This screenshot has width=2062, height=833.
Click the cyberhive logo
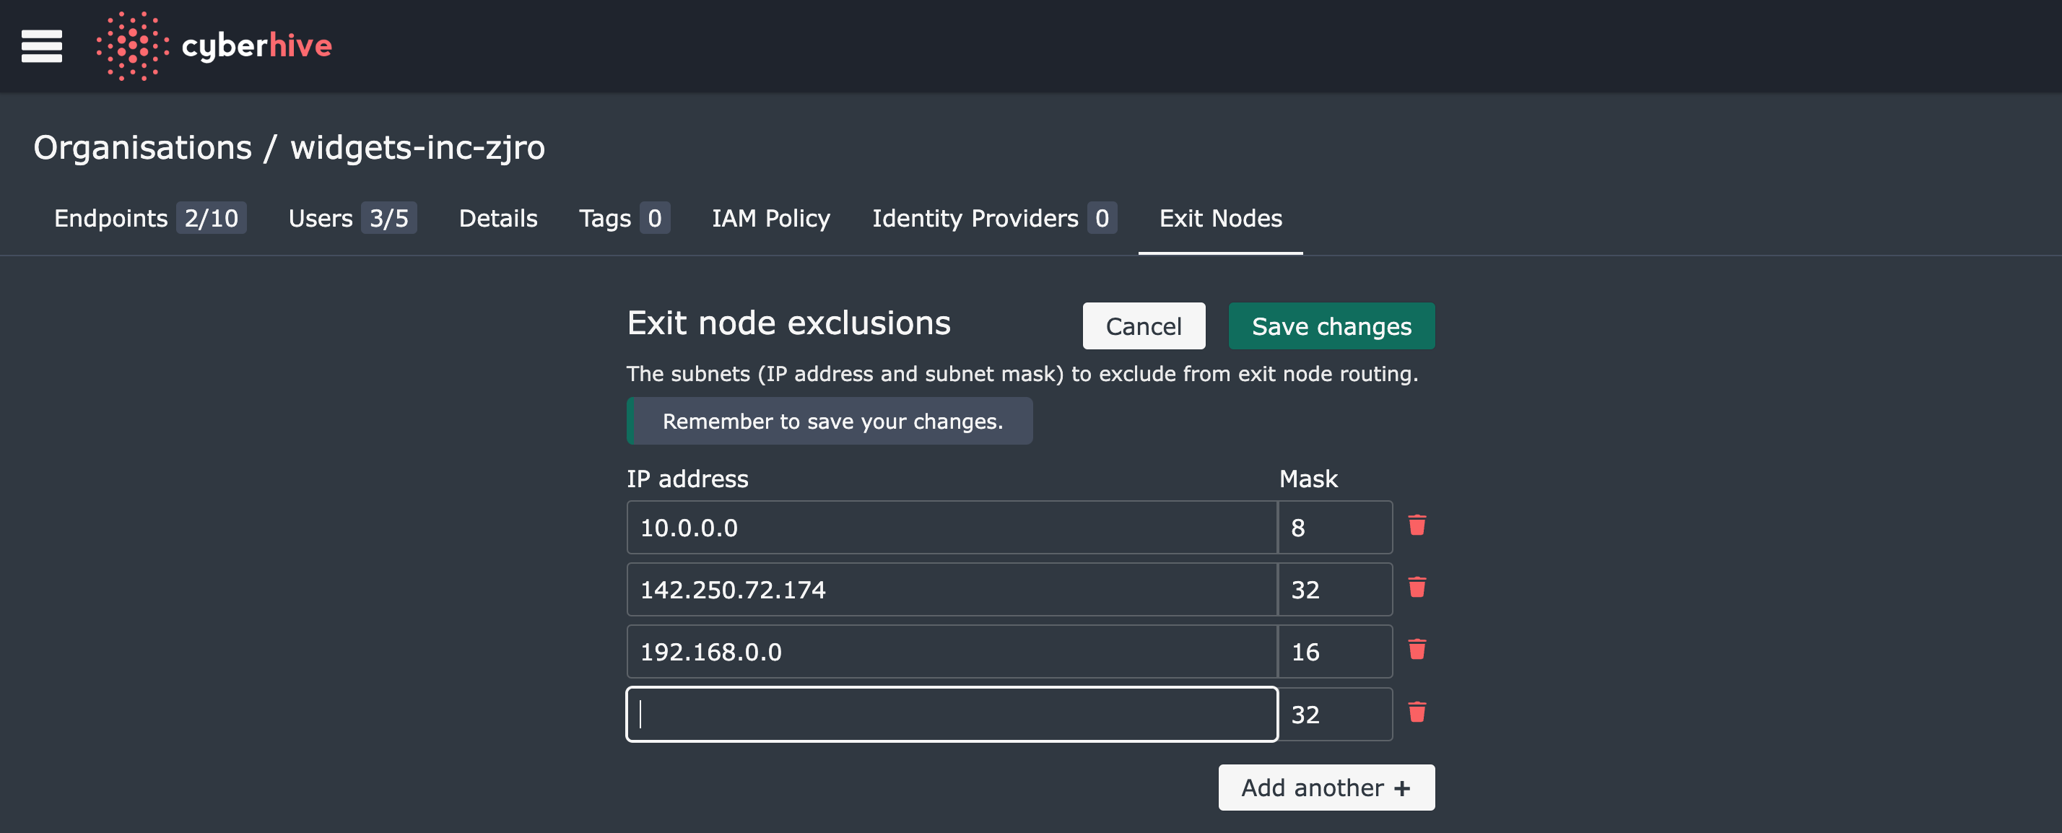point(214,45)
